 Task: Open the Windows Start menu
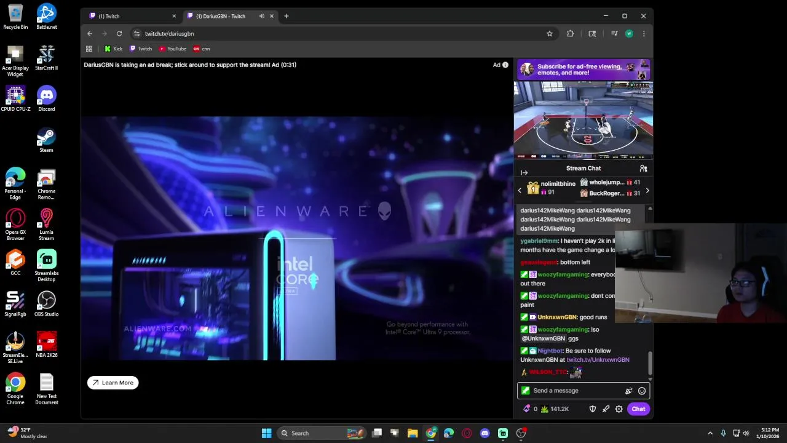coord(266,433)
